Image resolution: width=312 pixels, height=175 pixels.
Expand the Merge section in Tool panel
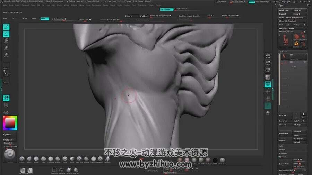[282, 150]
